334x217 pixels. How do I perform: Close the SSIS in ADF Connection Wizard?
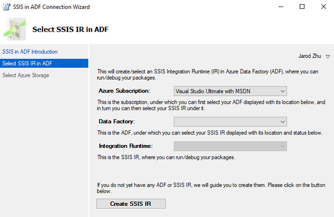point(323,7)
